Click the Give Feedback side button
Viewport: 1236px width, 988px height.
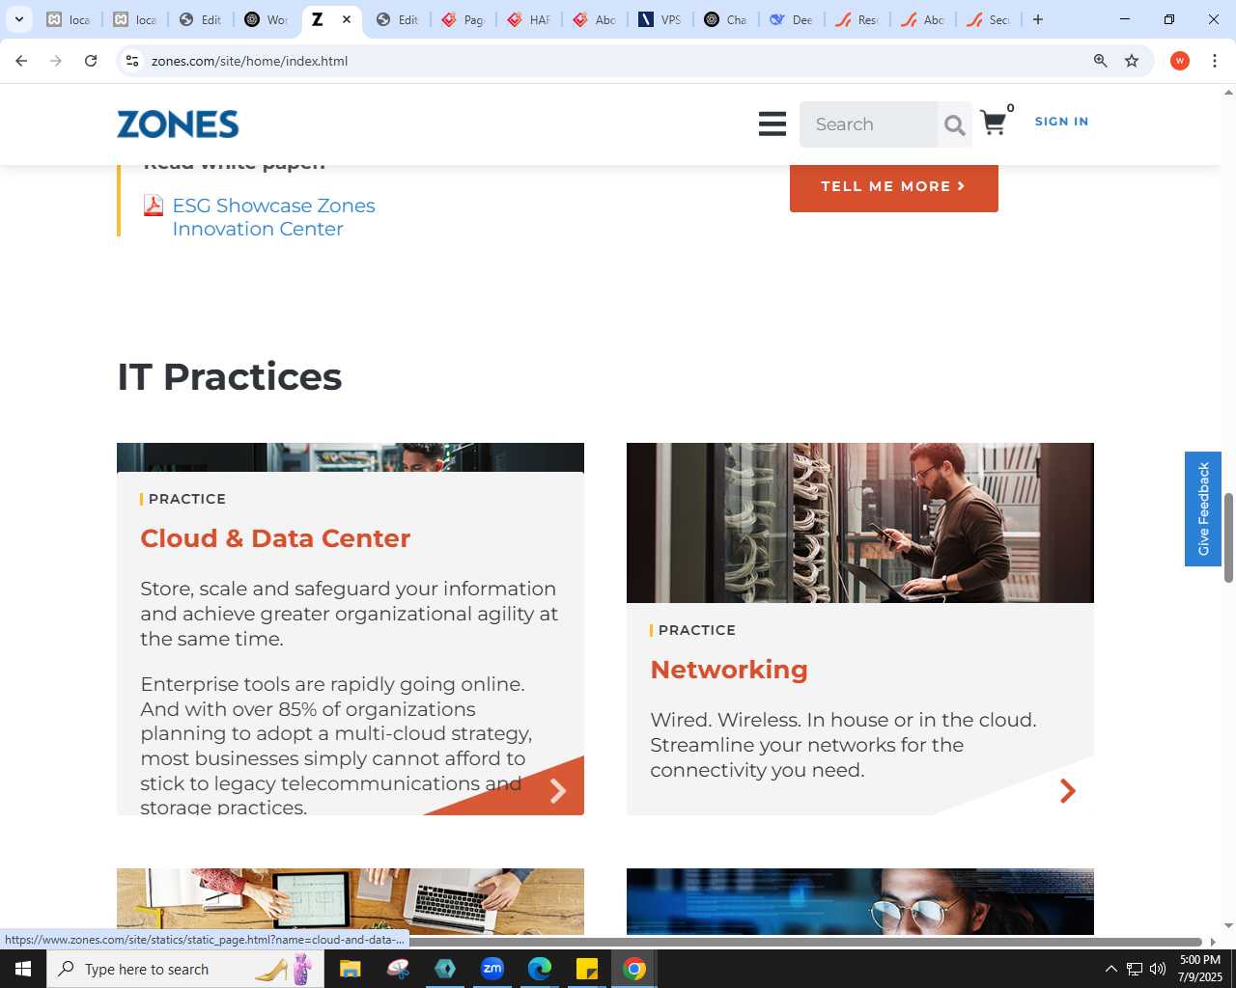click(x=1203, y=508)
